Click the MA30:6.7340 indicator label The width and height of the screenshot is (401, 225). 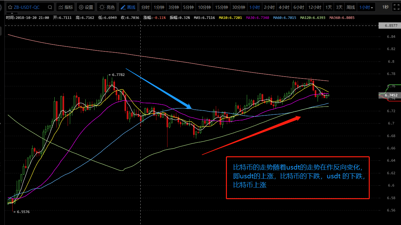point(257,18)
